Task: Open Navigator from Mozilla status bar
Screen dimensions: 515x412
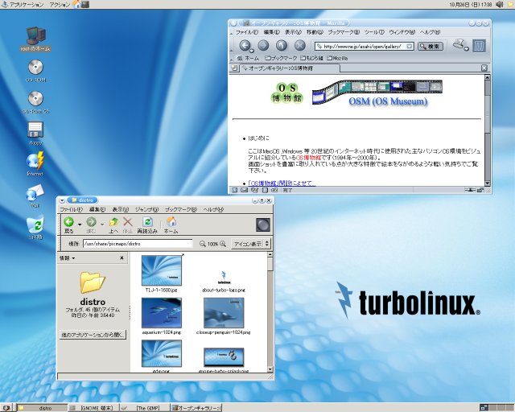Action: pos(234,190)
